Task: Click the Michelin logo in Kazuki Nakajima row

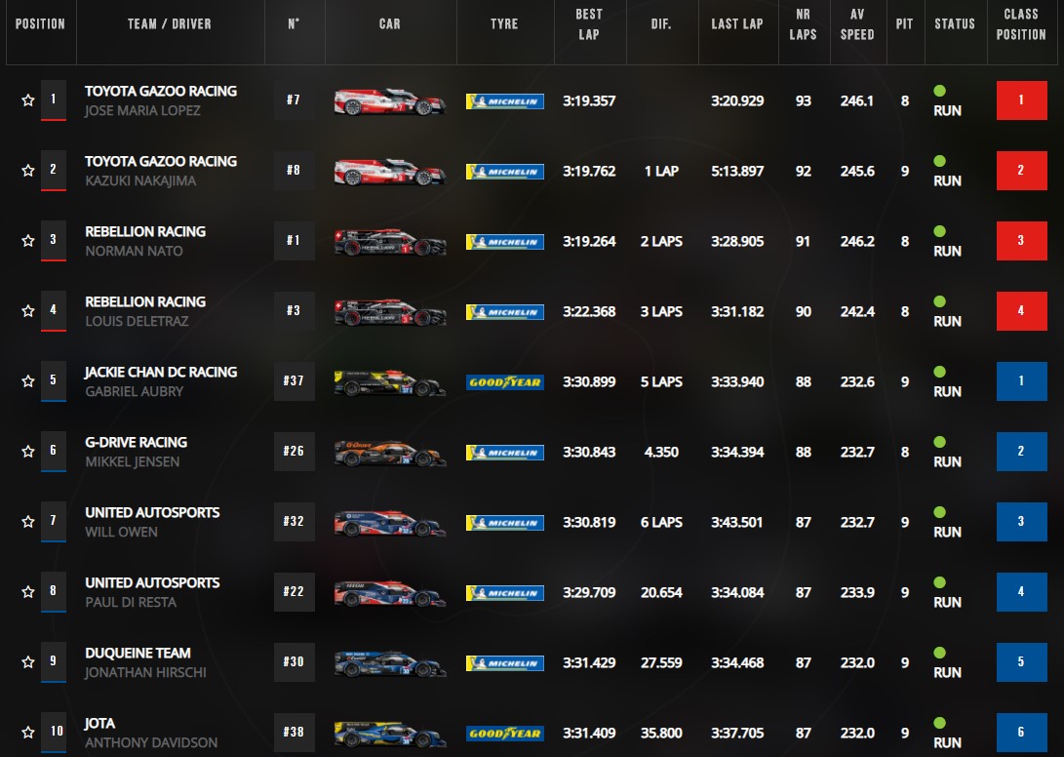Action: click(505, 172)
